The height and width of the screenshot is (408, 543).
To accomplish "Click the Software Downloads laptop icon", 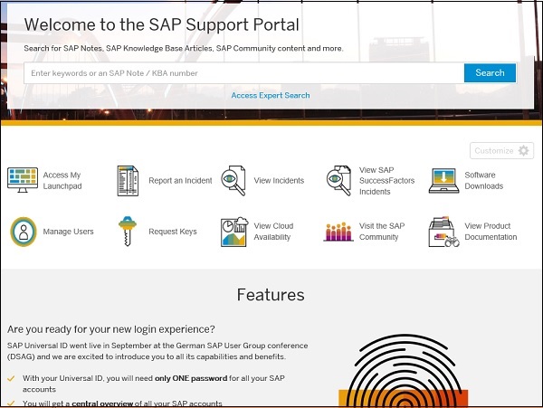I will 443,180.
